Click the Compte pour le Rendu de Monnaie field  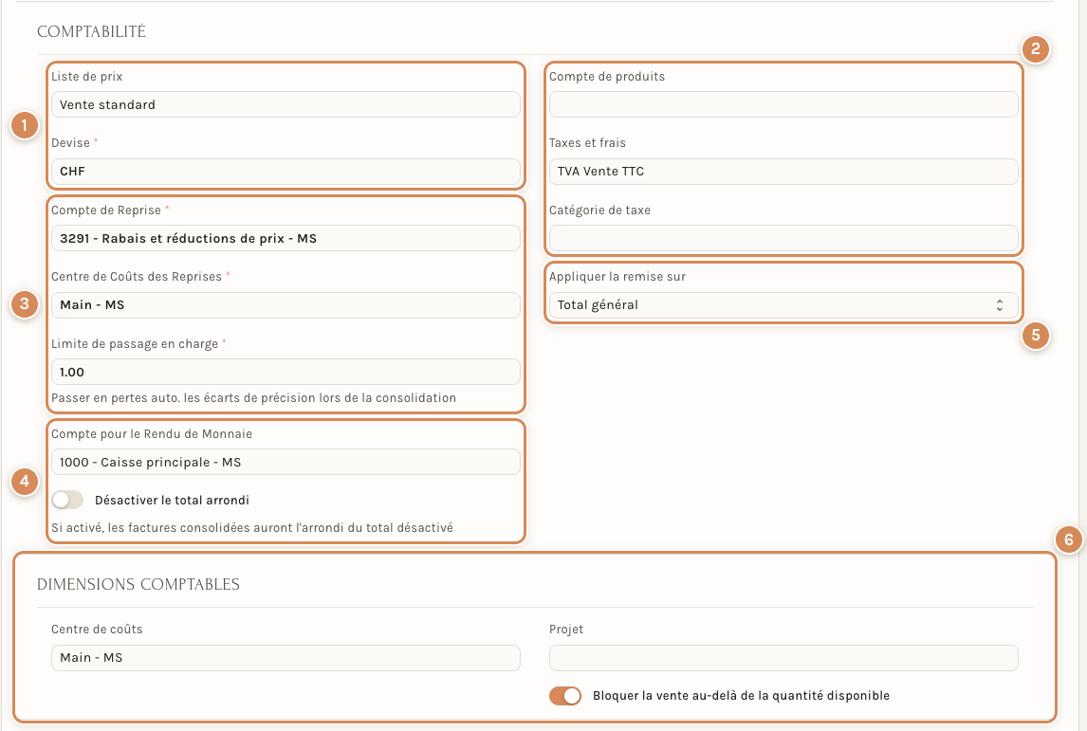click(x=286, y=462)
